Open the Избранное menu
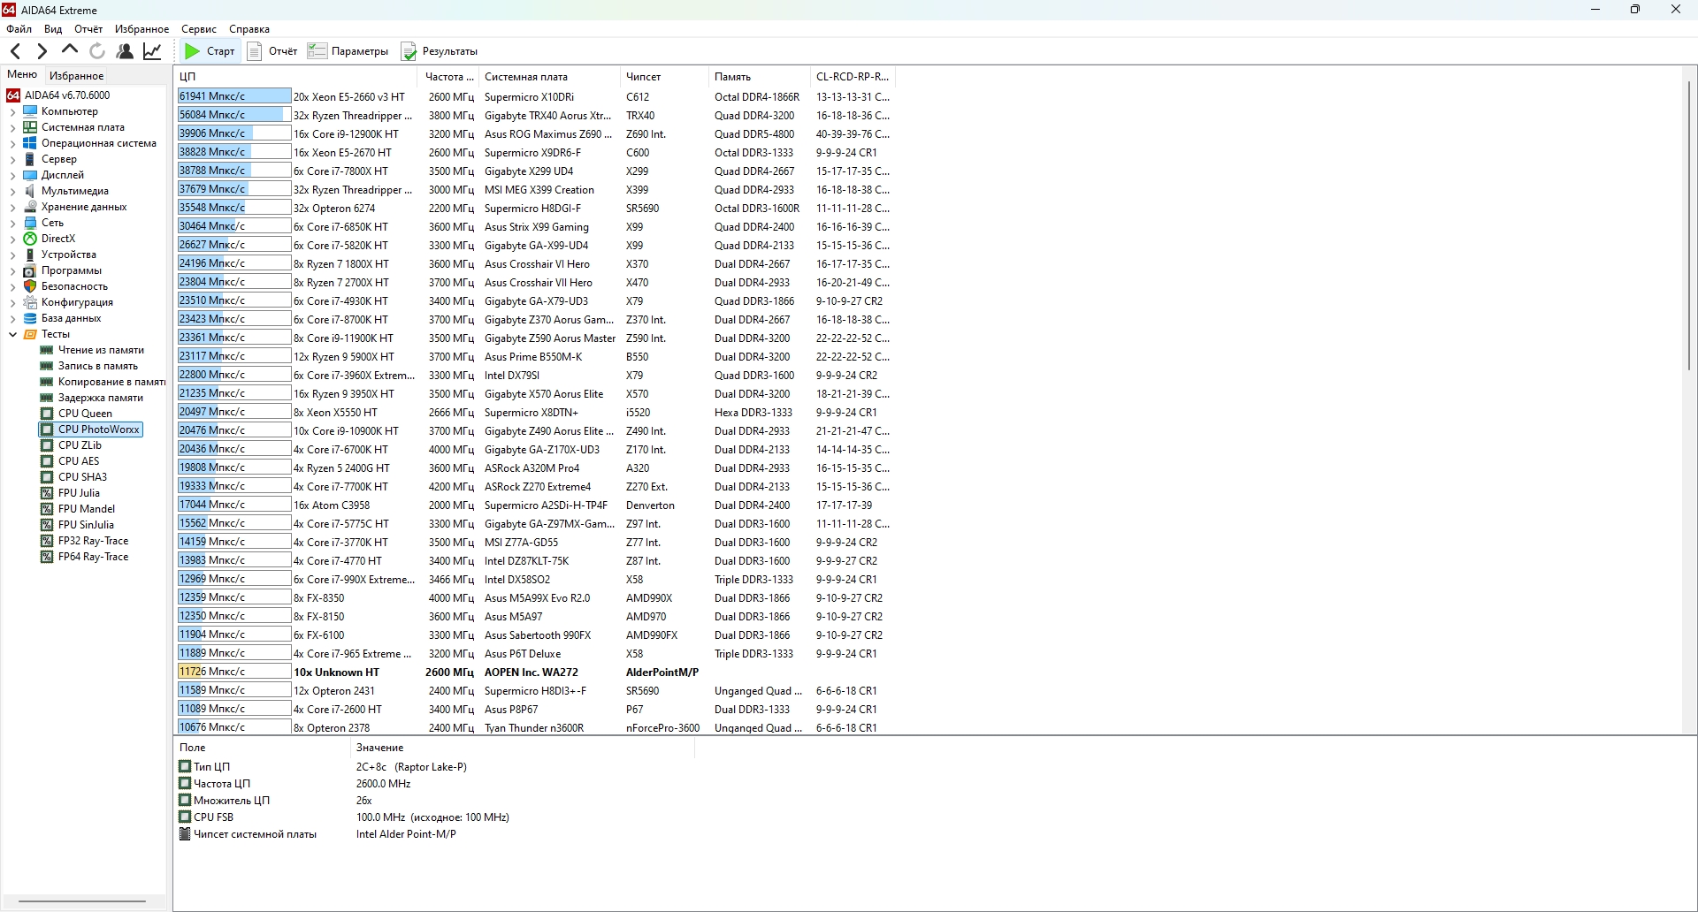This screenshot has width=1698, height=912. [141, 29]
